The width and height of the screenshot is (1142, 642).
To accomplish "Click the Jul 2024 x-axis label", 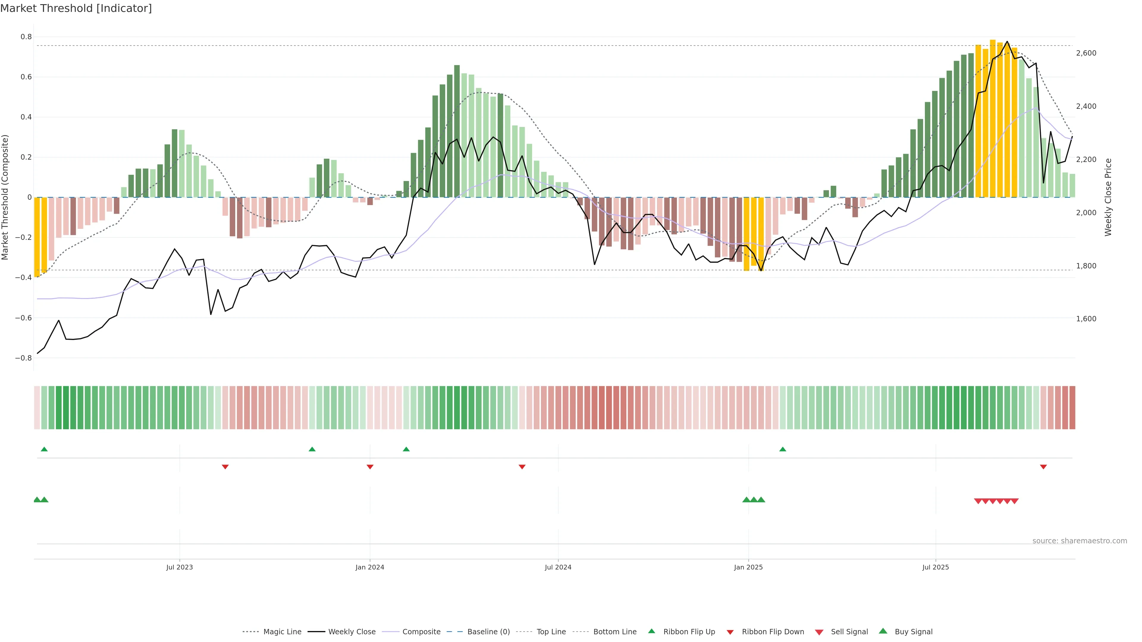I will click(x=558, y=567).
